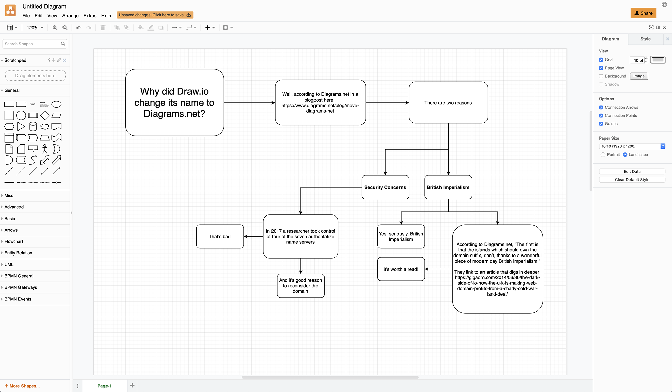Click the zoom in magnifier icon

55,28
